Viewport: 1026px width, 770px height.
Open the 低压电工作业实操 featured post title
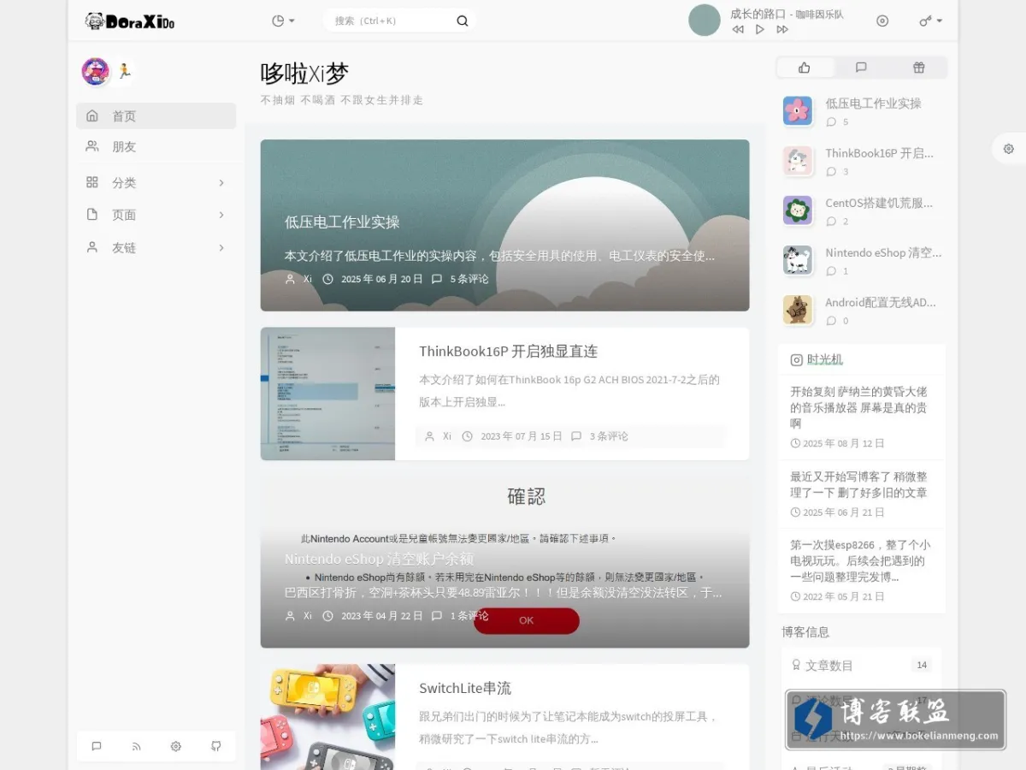[x=342, y=222]
